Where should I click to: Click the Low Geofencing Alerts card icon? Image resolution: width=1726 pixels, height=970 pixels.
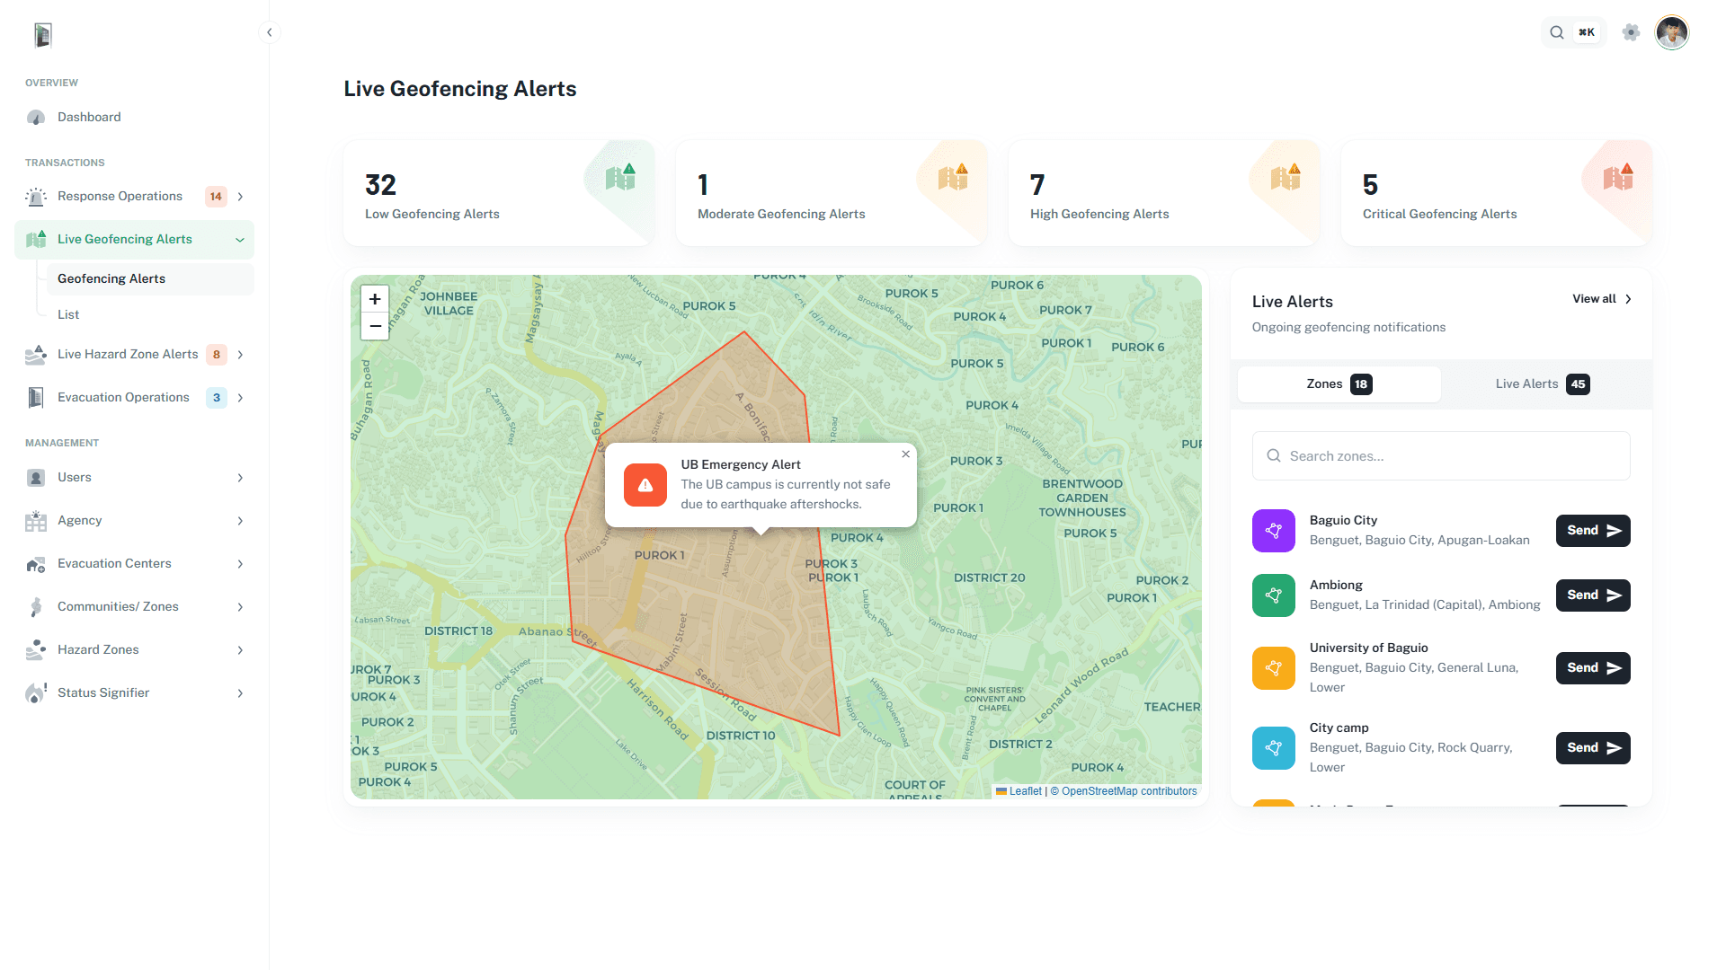pyautogui.click(x=620, y=177)
